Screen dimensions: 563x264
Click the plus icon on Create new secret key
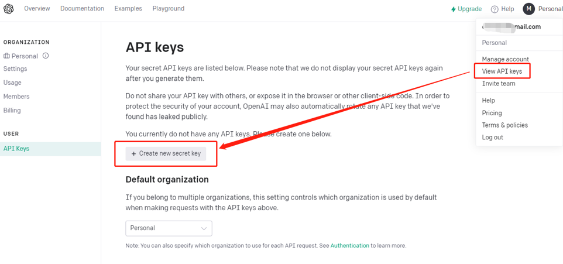click(x=133, y=154)
